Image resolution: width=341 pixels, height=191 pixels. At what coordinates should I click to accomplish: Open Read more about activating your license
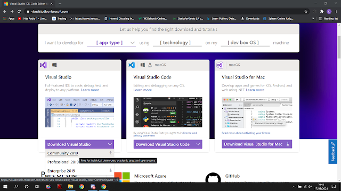tap(246, 133)
